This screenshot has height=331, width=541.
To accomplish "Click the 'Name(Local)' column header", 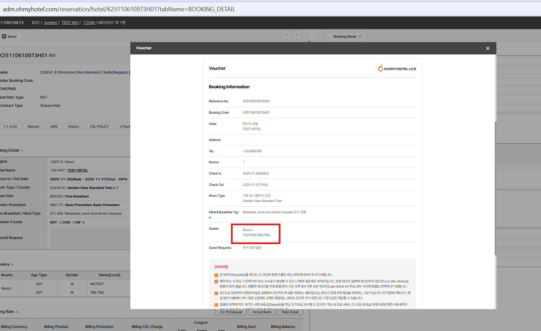I will point(110,275).
